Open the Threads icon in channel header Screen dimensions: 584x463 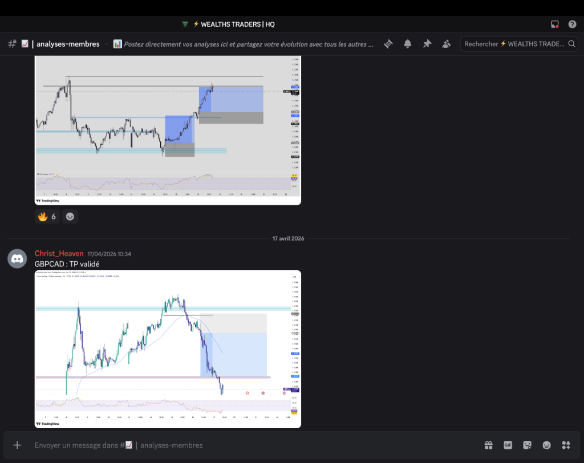pos(388,44)
